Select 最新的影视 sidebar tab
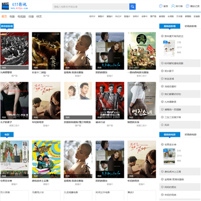Image resolution: width=201 pixels, height=201 pixels. coord(170,26)
